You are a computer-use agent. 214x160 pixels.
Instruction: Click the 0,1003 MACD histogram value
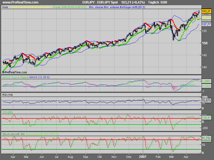[206, 86]
